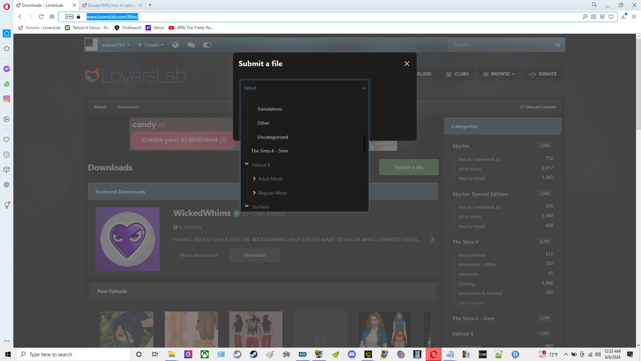
Task: Open the BROWSE dropdown menu
Action: pyautogui.click(x=499, y=74)
